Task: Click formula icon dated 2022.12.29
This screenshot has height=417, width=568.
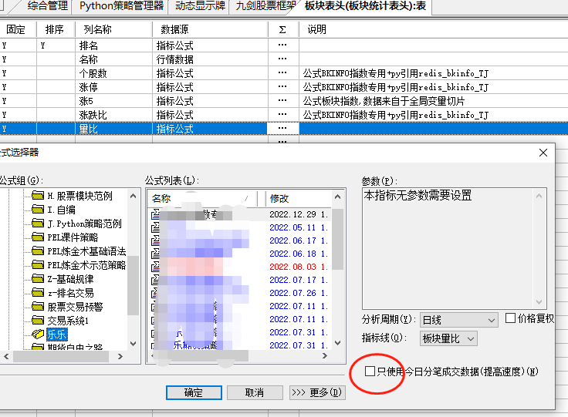Action: point(155,214)
